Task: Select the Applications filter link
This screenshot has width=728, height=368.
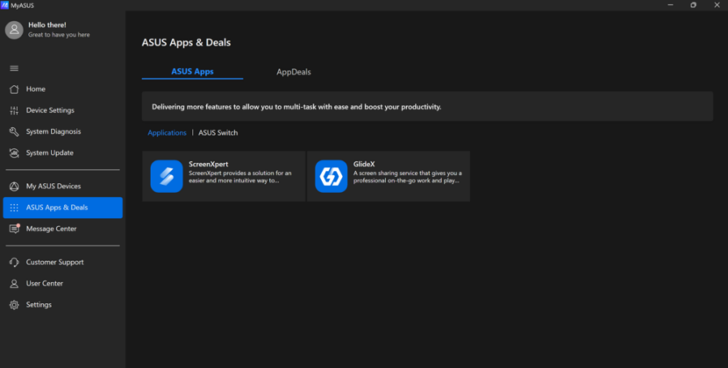Action: coord(167,132)
